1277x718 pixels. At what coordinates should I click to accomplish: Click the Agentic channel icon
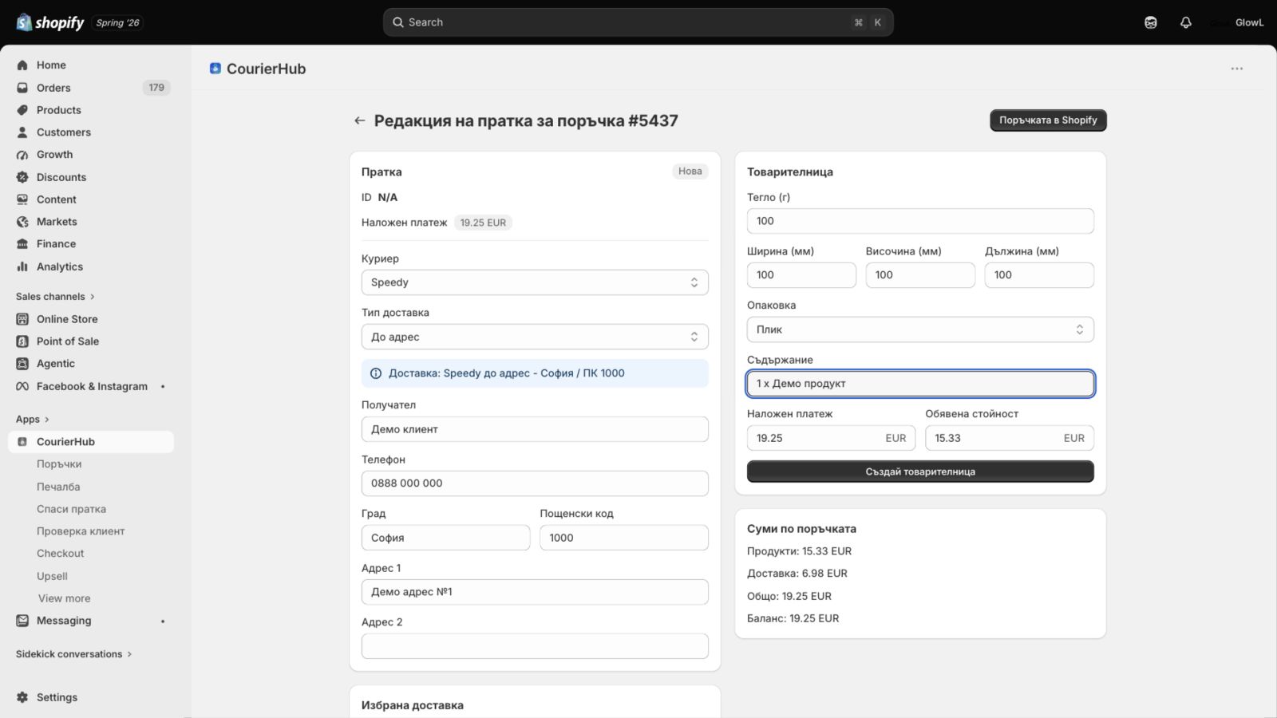click(22, 364)
